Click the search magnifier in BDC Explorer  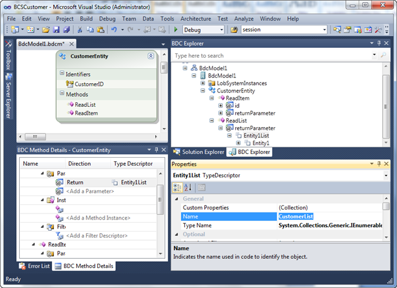coord(383,55)
